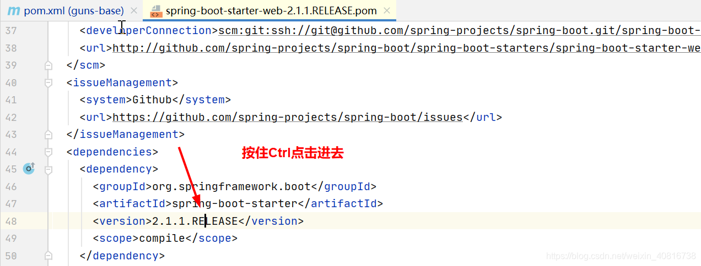
Task: Click the compile scope value
Action: tap(162, 238)
